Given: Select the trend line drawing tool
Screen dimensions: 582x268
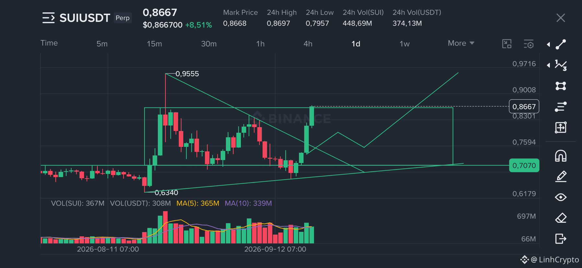Looking at the screenshot, I should 561,44.
